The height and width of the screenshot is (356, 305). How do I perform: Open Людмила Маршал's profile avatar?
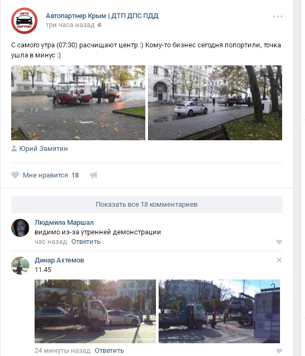click(20, 228)
